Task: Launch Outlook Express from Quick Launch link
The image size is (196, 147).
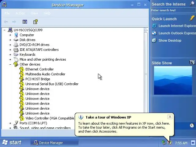Action: click(177, 33)
